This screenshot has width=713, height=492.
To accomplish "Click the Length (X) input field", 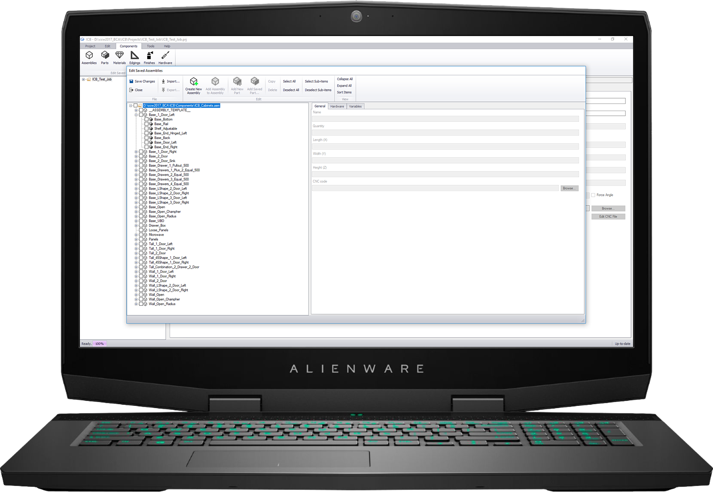I will [x=445, y=146].
